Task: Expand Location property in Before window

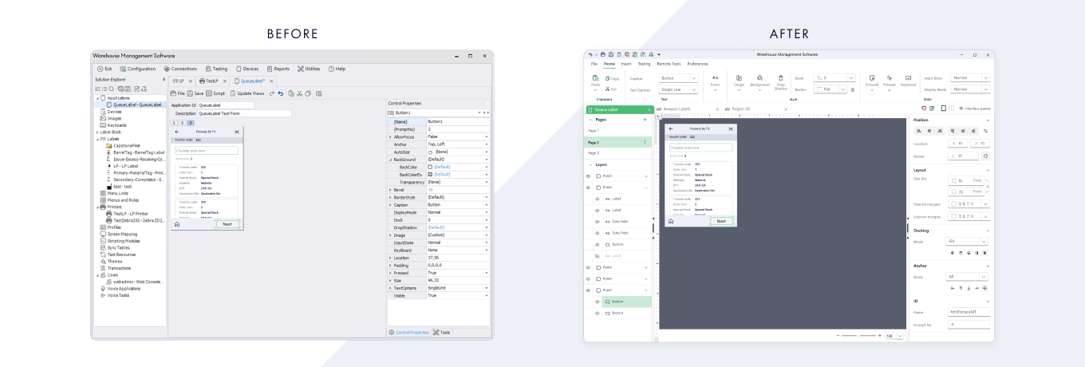Action: tap(390, 258)
